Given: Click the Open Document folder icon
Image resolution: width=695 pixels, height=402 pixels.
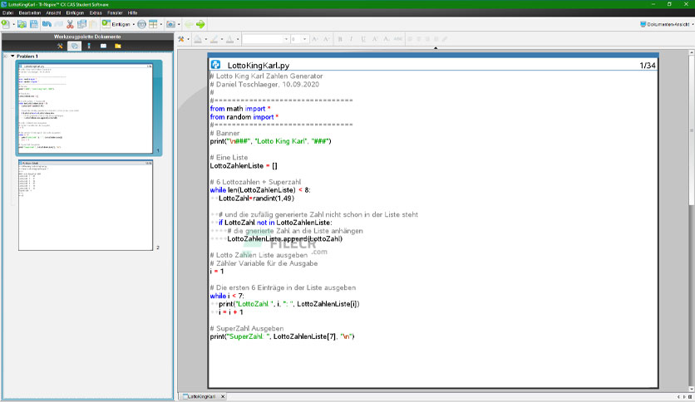Looking at the screenshot, I should coord(22,24).
